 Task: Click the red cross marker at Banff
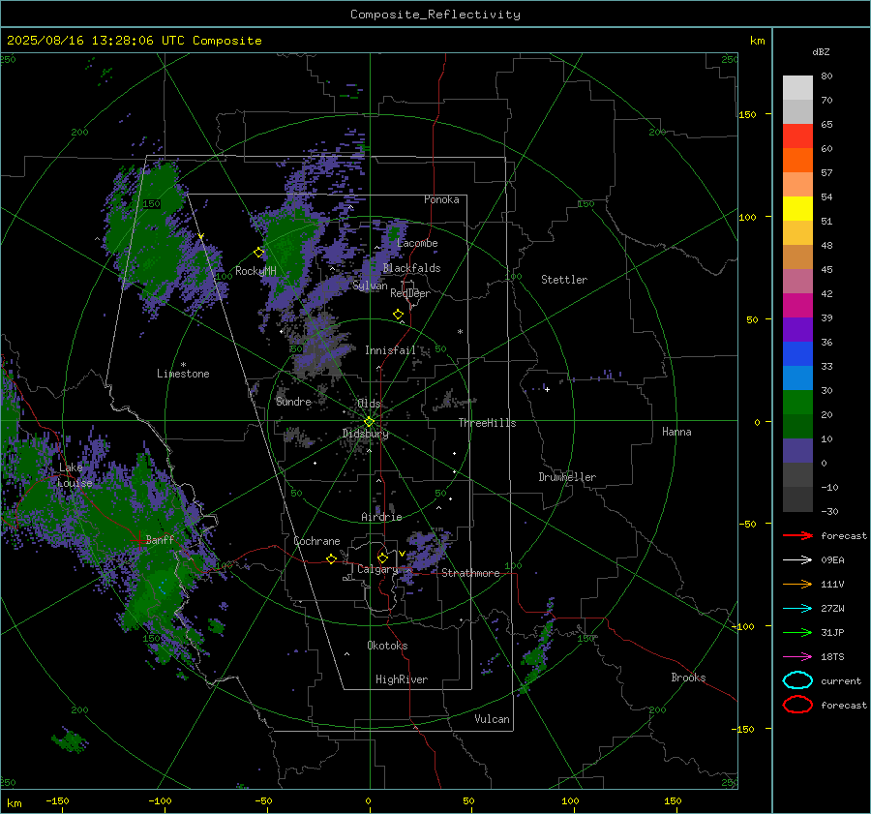pos(138,539)
